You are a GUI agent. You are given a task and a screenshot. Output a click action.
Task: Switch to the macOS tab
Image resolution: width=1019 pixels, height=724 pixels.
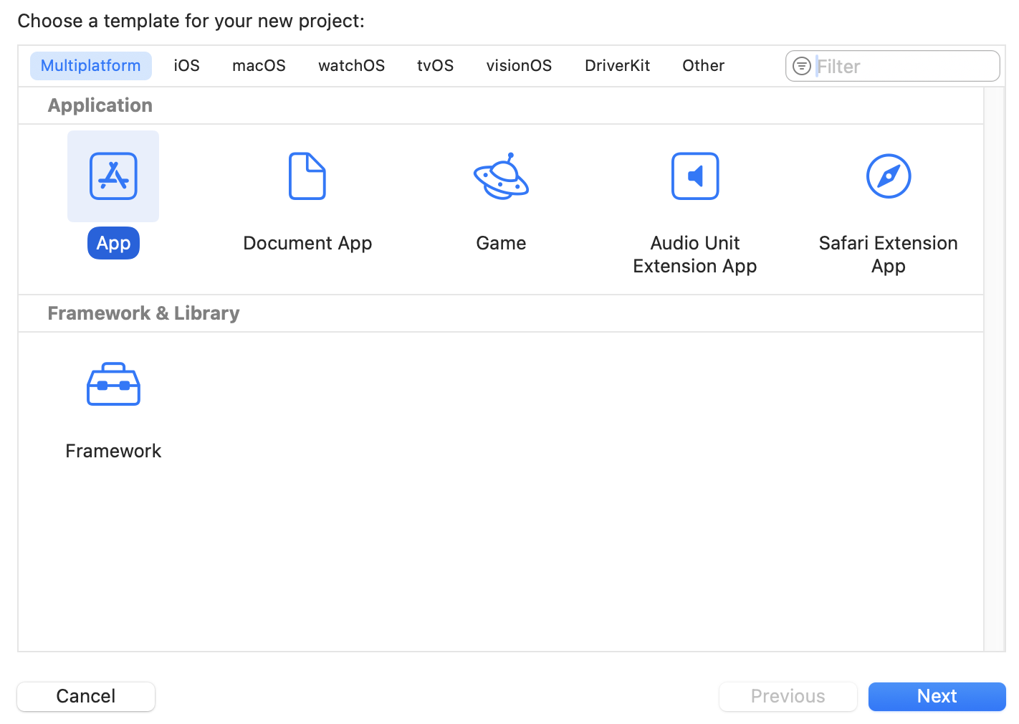click(x=259, y=66)
